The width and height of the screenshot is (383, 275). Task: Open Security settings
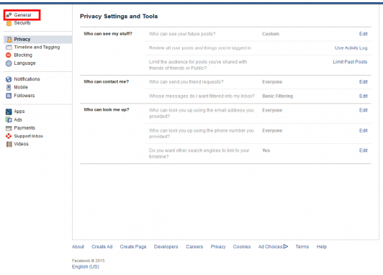(22, 23)
